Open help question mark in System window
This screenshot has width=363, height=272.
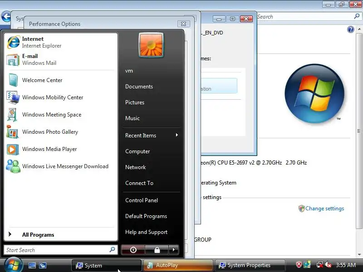click(x=350, y=29)
